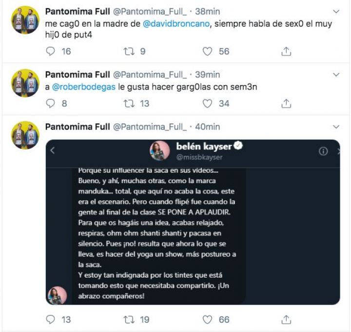Open more options on the 38min tweet
This screenshot has height=332, width=351.
pyautogui.click(x=336, y=11)
